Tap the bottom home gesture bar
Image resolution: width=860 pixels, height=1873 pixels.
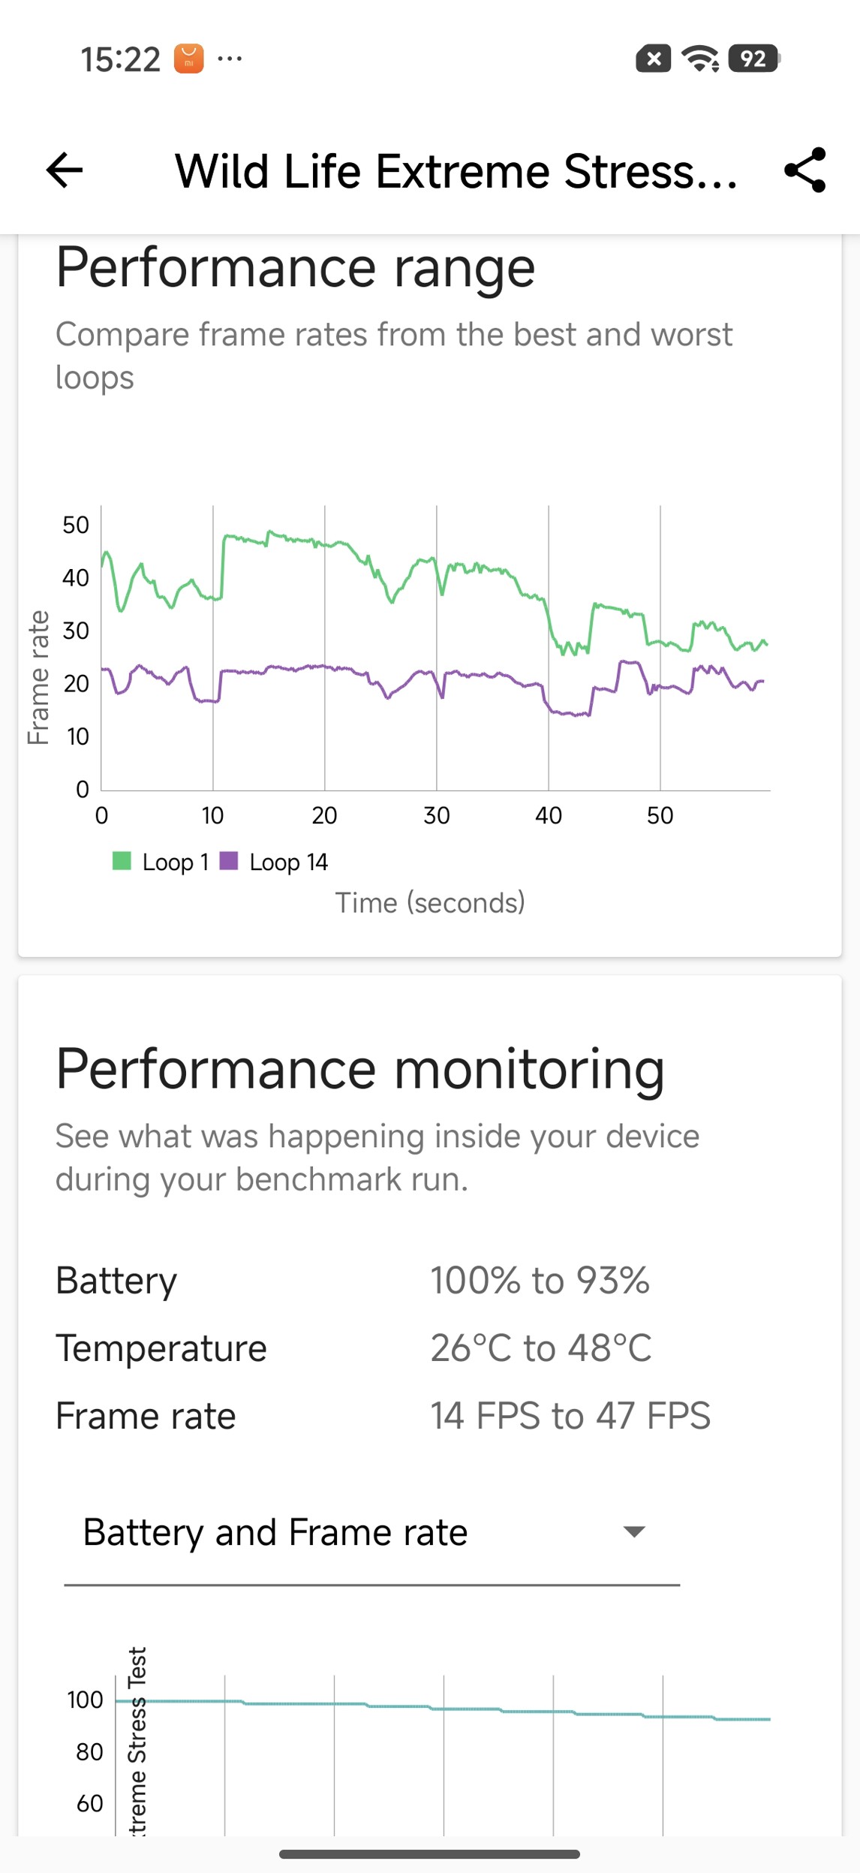pyautogui.click(x=429, y=1853)
